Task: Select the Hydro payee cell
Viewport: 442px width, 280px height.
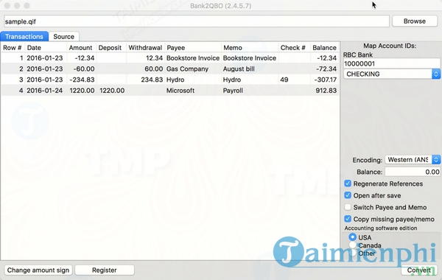Action: pyautogui.click(x=193, y=80)
